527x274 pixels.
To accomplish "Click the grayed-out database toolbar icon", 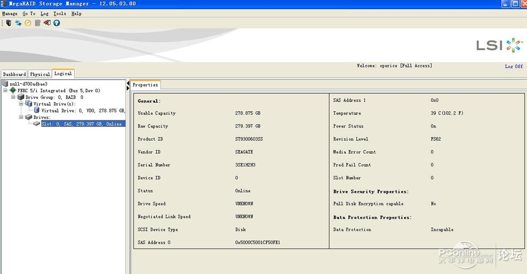I will [x=37, y=23].
